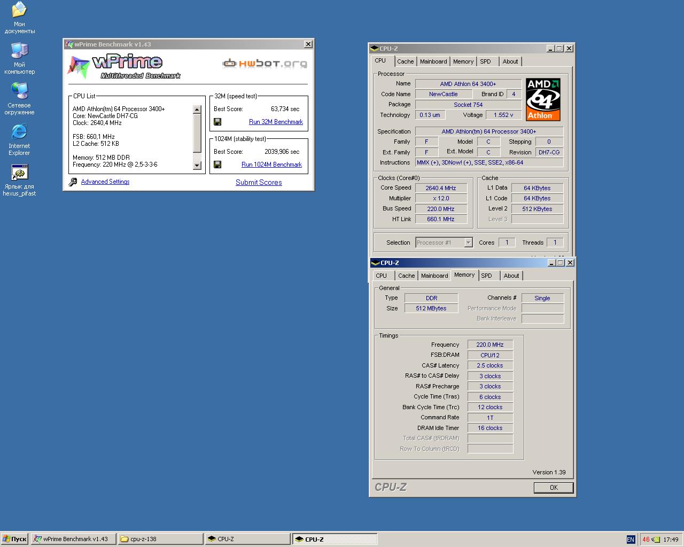Click the memory Size 512 MBytes field
Screen dimensions: 684x547
[431, 308]
